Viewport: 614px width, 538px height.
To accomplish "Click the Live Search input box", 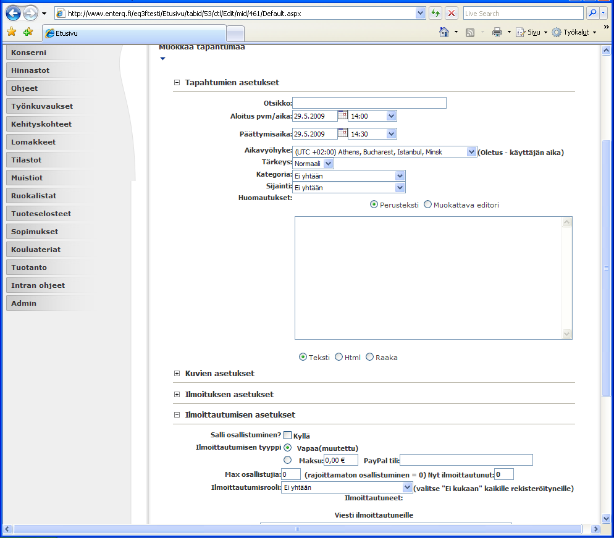I will 523,14.
